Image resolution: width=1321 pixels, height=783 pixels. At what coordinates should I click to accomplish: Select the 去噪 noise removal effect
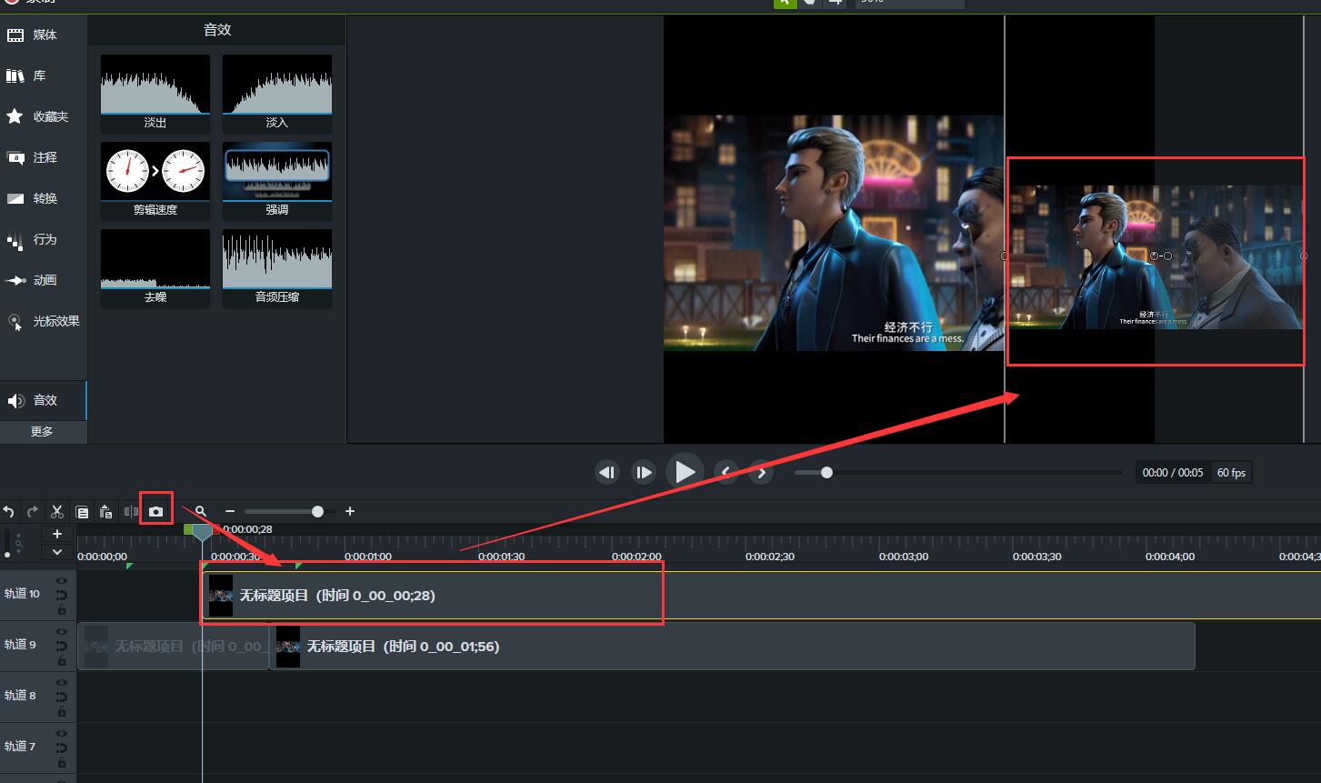click(x=155, y=267)
